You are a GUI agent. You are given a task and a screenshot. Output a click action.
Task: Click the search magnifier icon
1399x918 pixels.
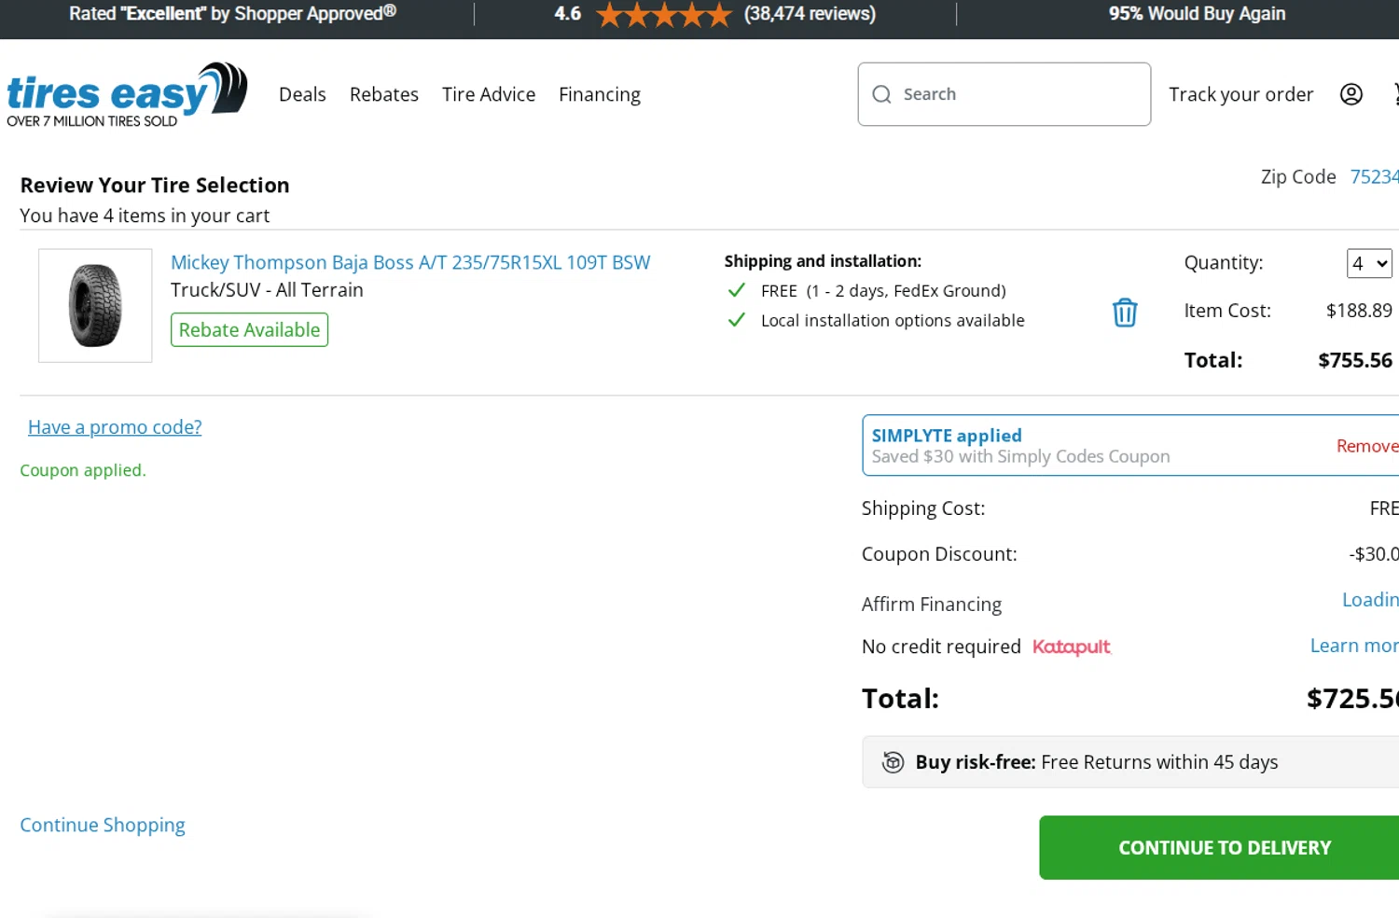(x=881, y=94)
